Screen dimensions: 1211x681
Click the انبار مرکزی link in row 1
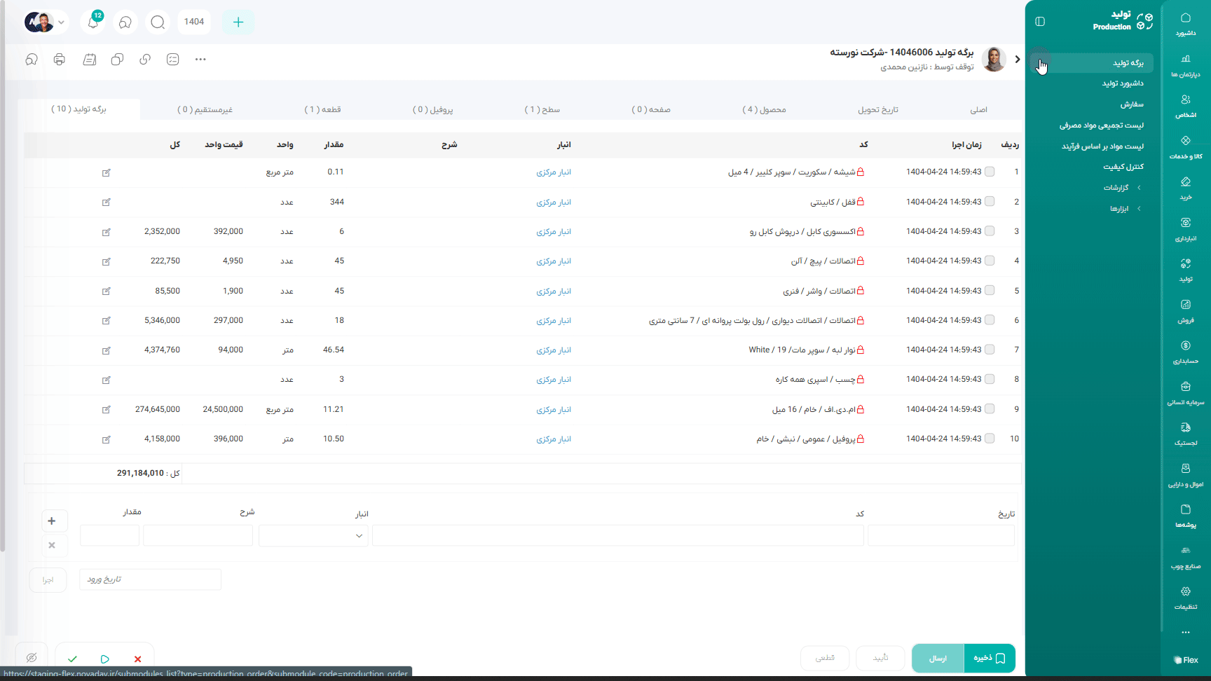554,172
